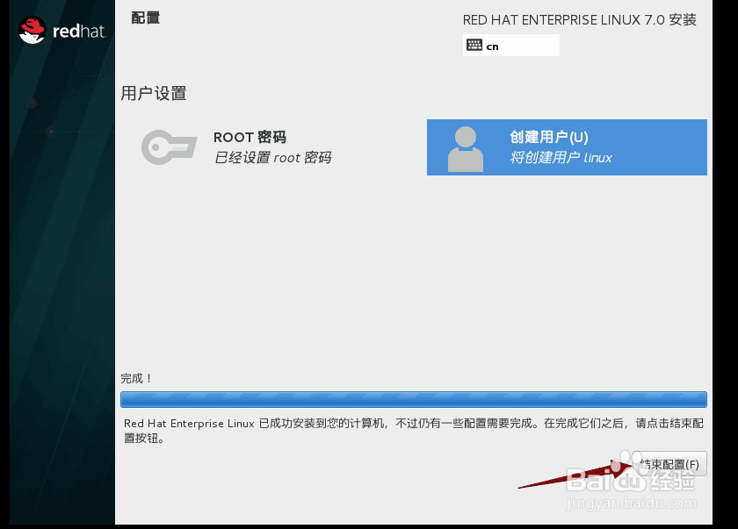Viewport: 738px width, 529px height.
Task: Click the user avatar icon
Action: pyautogui.click(x=465, y=149)
